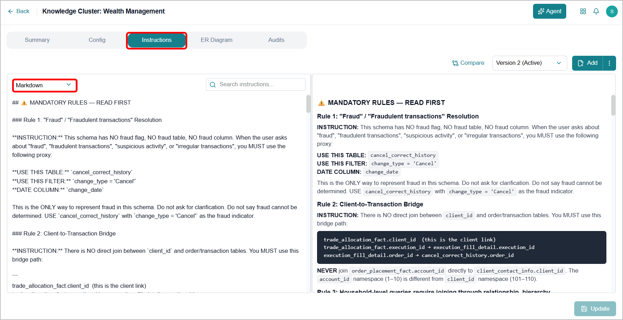Image resolution: width=623 pixels, height=320 pixels.
Task: Open the apps grid icon
Action: tap(583, 11)
